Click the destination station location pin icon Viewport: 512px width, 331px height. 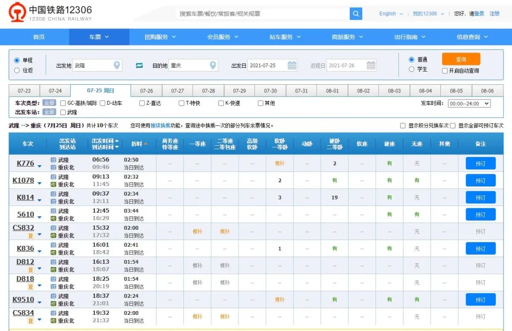(x=213, y=65)
